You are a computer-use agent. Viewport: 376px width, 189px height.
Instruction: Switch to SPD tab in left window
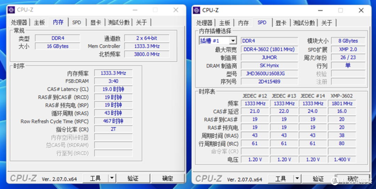pos(77,23)
